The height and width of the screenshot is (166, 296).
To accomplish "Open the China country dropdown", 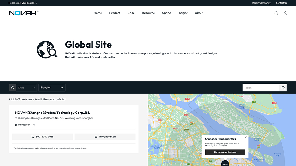I will 26,88.
